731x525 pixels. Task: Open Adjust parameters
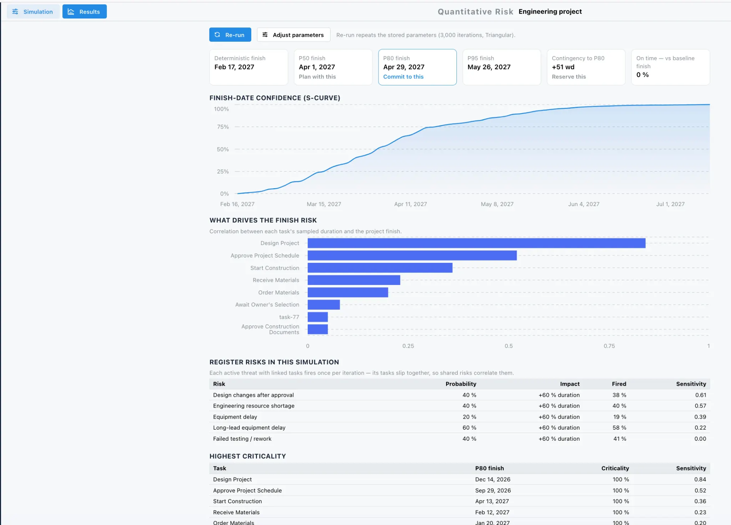pos(293,35)
